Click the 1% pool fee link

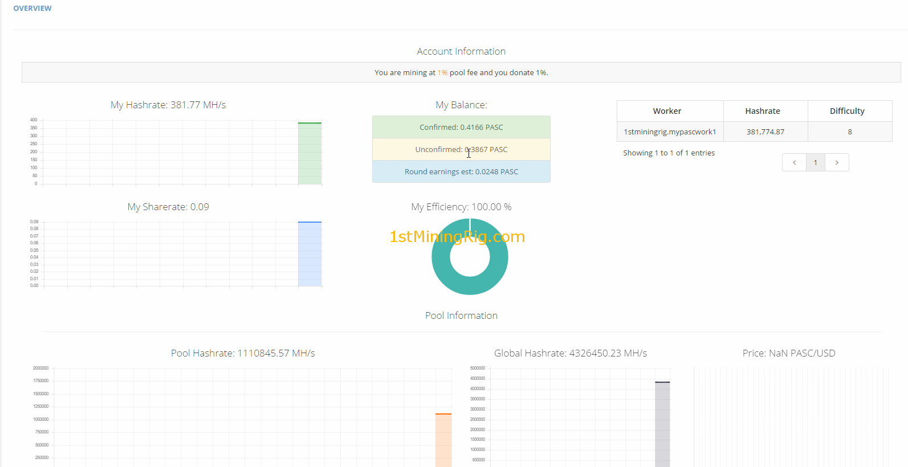pos(442,73)
